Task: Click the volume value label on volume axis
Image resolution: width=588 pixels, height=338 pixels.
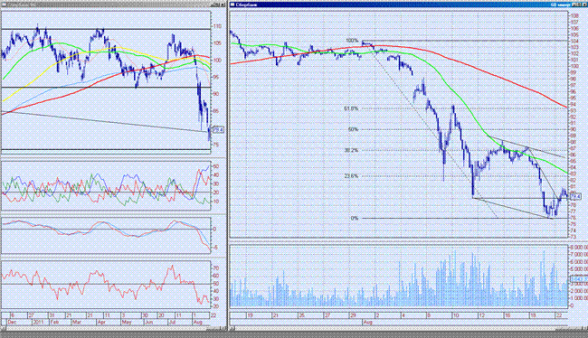Action: (x=579, y=279)
